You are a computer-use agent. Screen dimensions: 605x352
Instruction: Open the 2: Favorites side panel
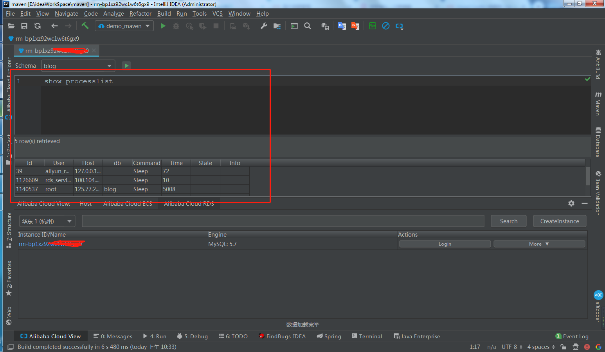tap(9, 278)
